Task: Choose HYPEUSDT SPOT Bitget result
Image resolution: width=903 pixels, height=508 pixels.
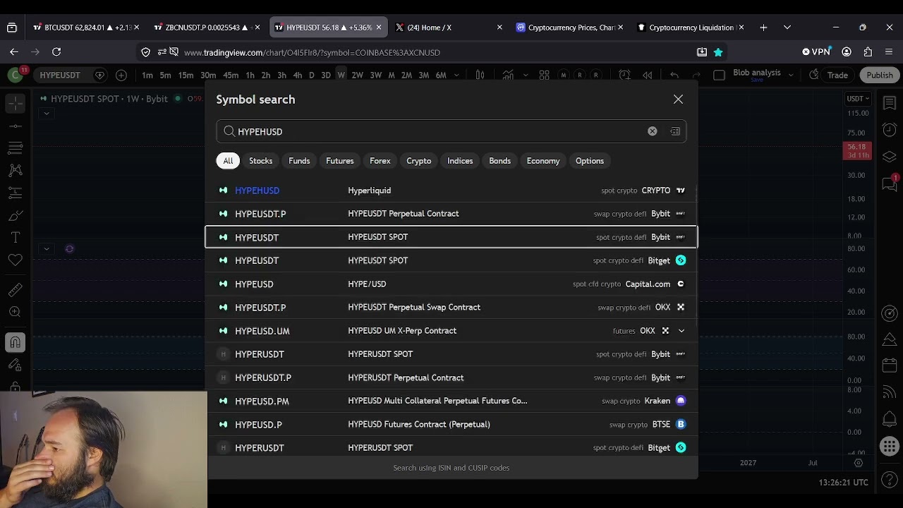Action: point(451,260)
